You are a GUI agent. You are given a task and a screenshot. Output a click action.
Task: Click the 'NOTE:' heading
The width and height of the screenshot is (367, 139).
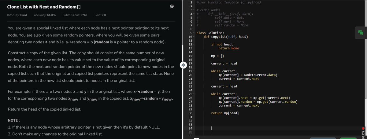[x=13, y=120]
